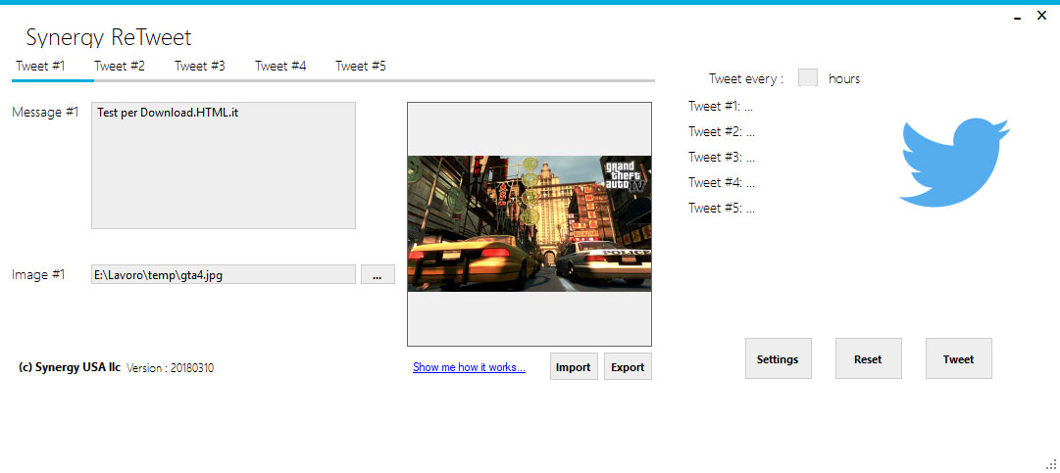Click the Export button
This screenshot has height=473, width=1060.
[628, 367]
